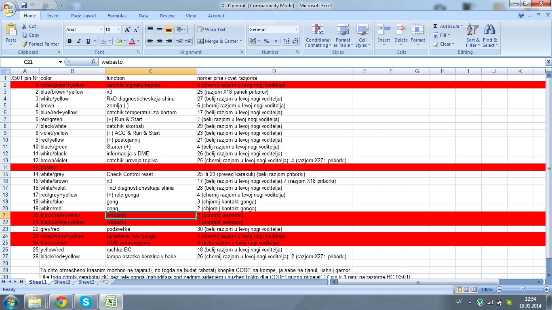Switch to the Review ribbon tab
Screen dimensions: 552x310
point(167,16)
